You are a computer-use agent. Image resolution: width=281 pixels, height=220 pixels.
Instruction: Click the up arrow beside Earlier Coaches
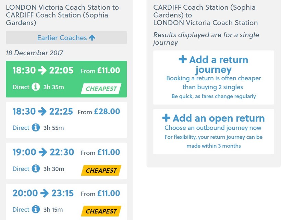point(92,38)
